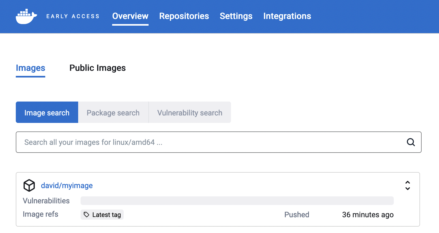The image size is (439, 233).
Task: Select the Image search mode
Action: [47, 112]
